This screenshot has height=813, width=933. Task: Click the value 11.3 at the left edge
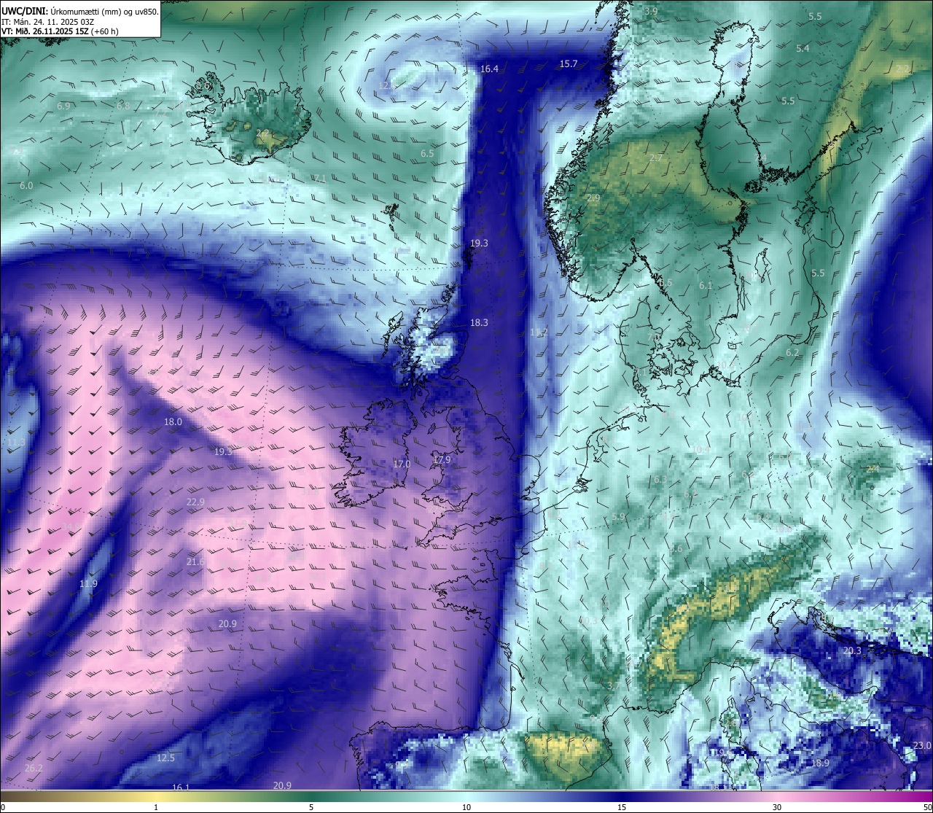16,443
